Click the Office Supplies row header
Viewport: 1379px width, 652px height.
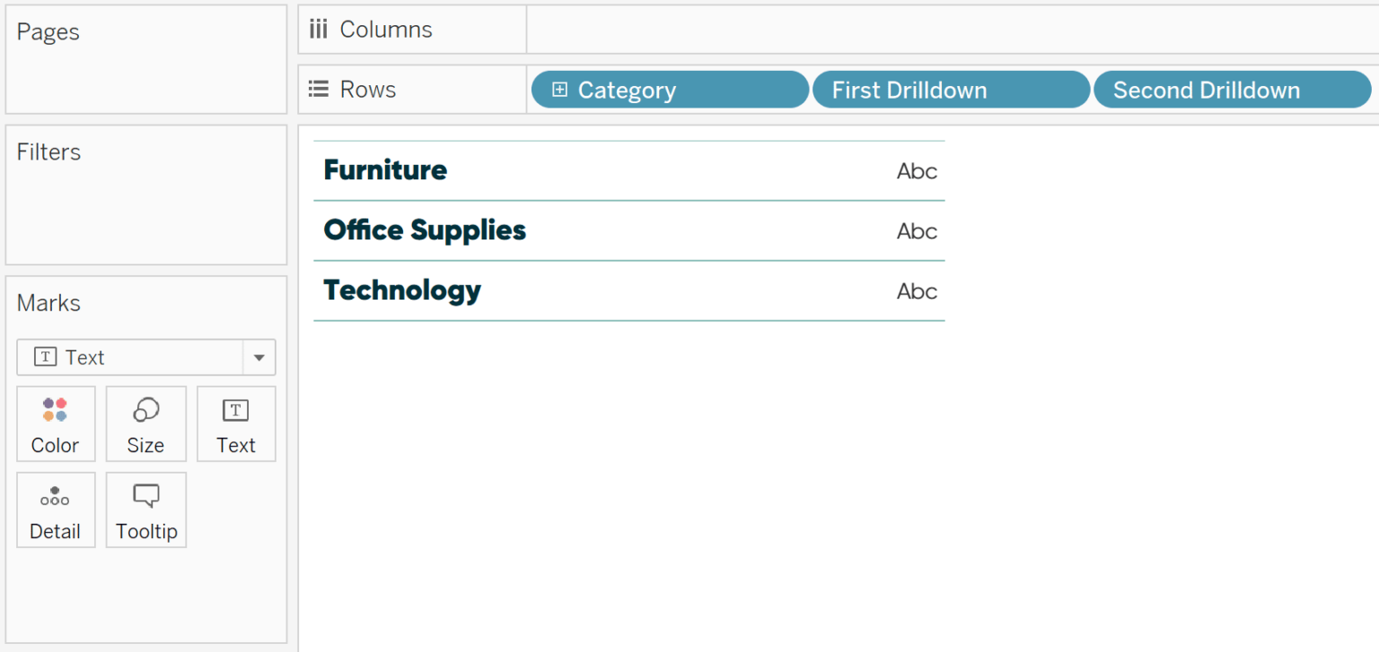[424, 230]
